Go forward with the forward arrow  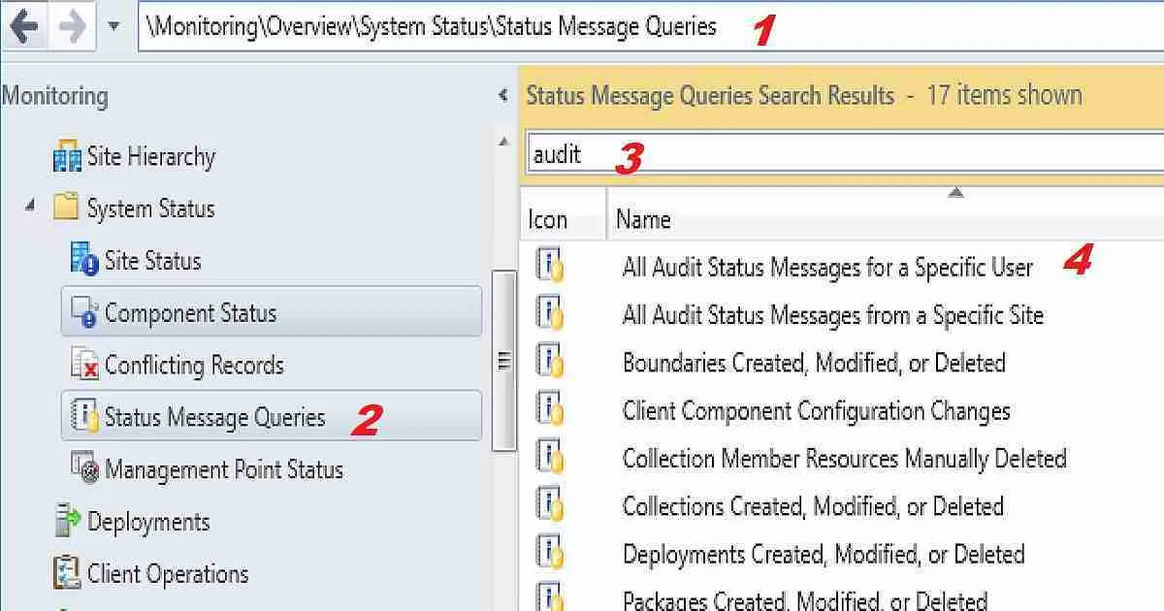click(x=73, y=26)
